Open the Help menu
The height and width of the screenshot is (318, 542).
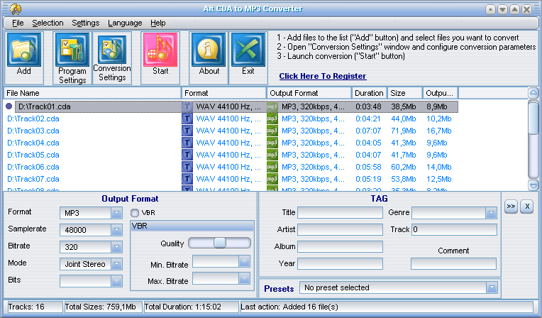coord(158,23)
